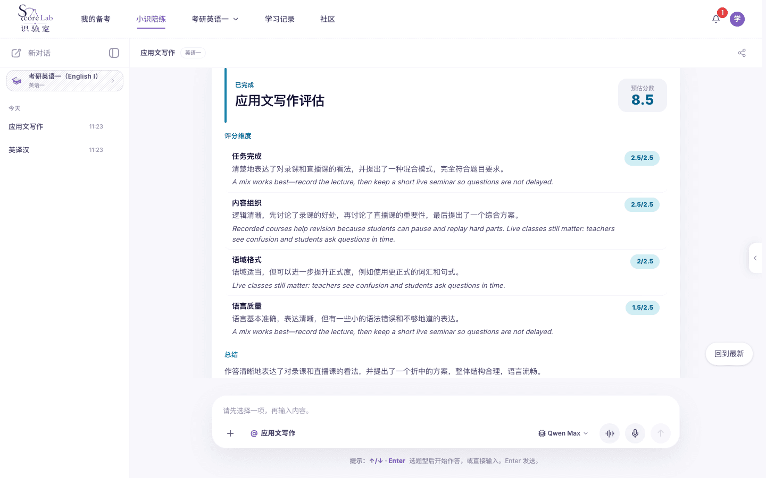The image size is (766, 478).
Task: Click the plus attachment icon
Action: point(230,433)
